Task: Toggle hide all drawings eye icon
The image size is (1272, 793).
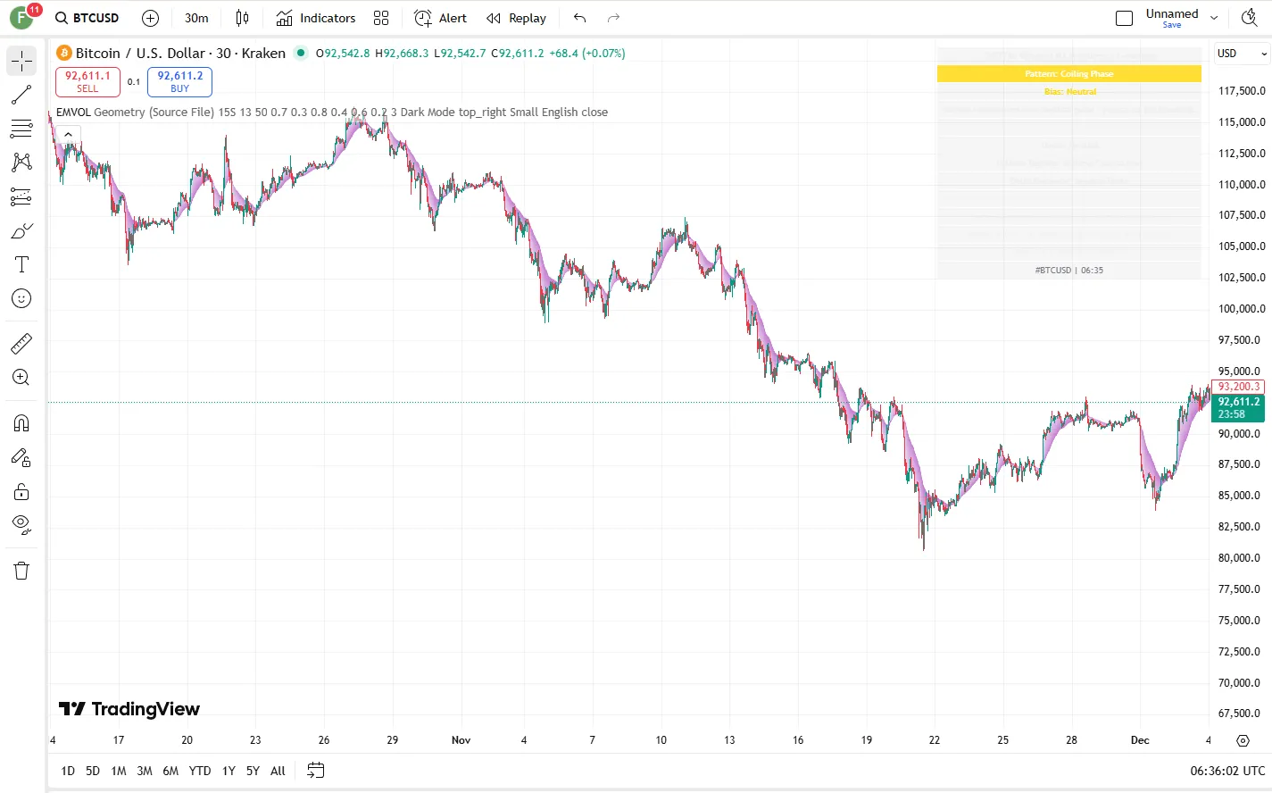Action: coord(21,524)
